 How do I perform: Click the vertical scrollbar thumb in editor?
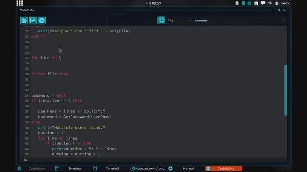[286, 90]
